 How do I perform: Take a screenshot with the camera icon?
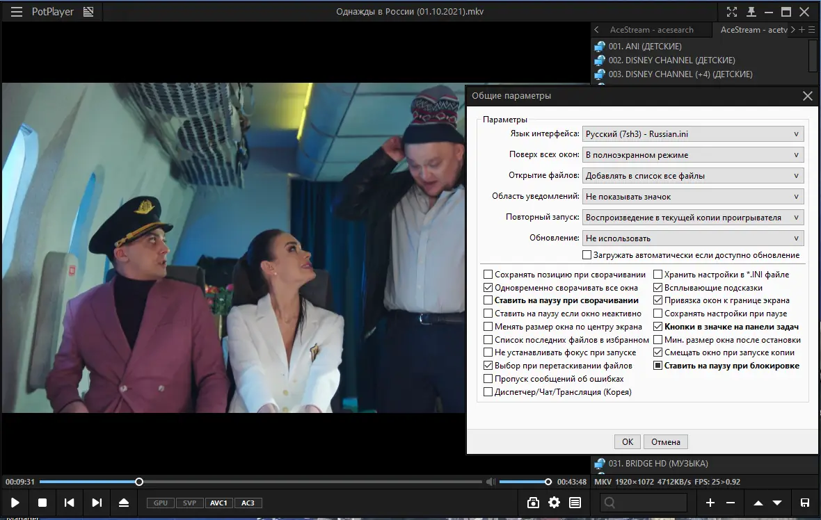(533, 503)
